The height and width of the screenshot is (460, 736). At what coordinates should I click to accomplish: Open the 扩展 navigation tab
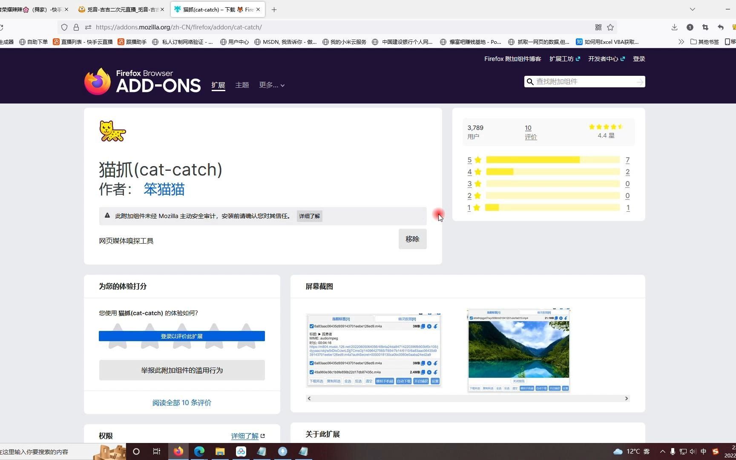[218, 85]
